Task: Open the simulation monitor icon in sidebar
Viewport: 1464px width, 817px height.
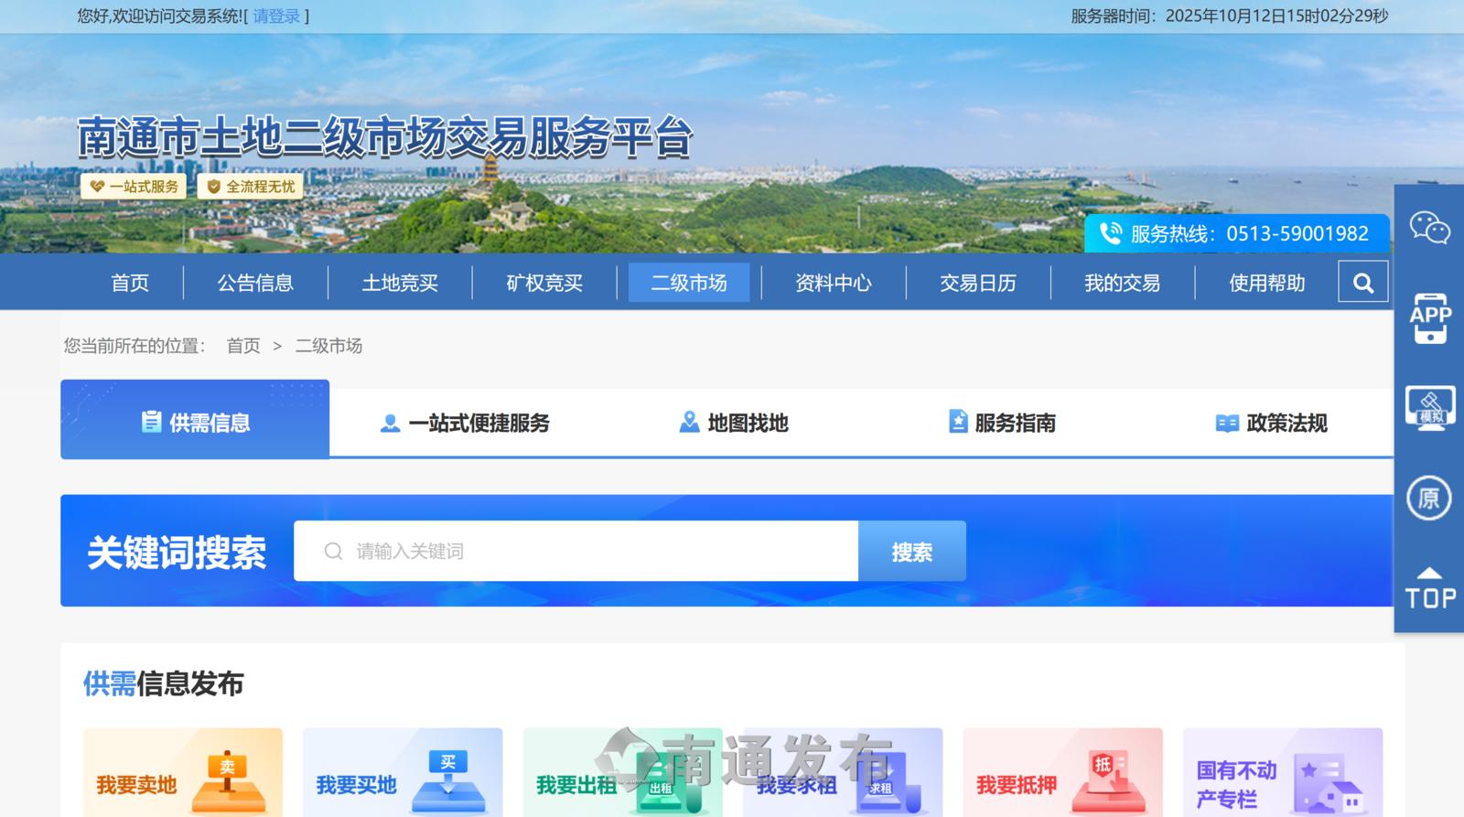Action: 1429,408
